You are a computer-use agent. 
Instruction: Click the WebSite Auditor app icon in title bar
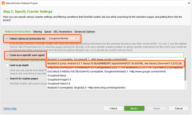(3, 3)
